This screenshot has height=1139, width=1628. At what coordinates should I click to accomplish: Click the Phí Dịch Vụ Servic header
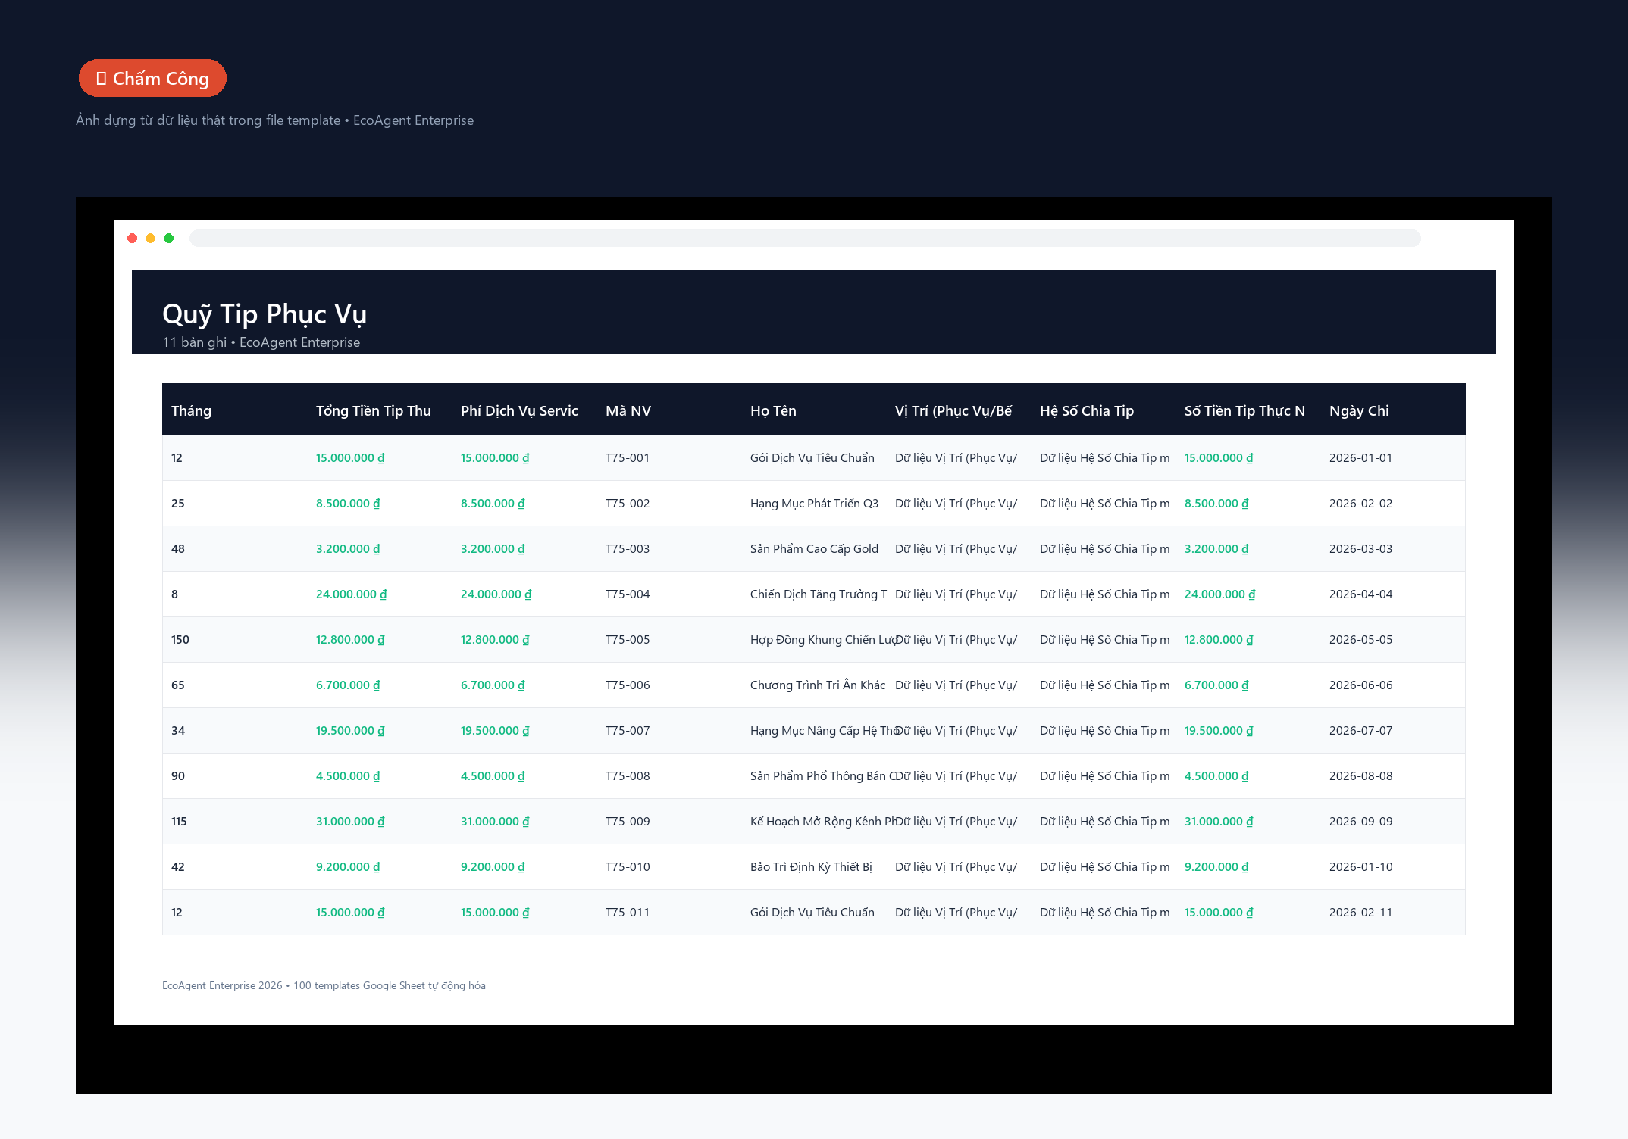point(519,410)
